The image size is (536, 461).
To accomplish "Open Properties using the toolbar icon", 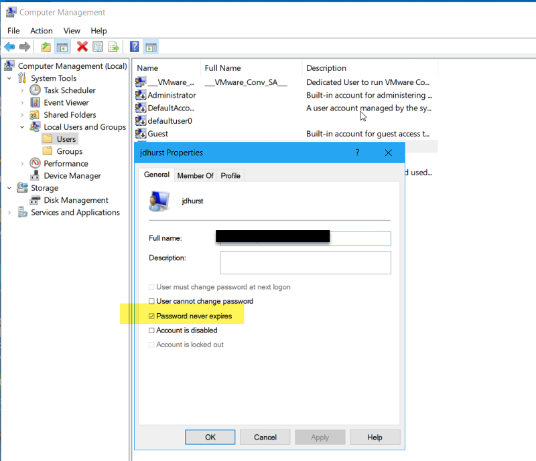I will [x=98, y=46].
